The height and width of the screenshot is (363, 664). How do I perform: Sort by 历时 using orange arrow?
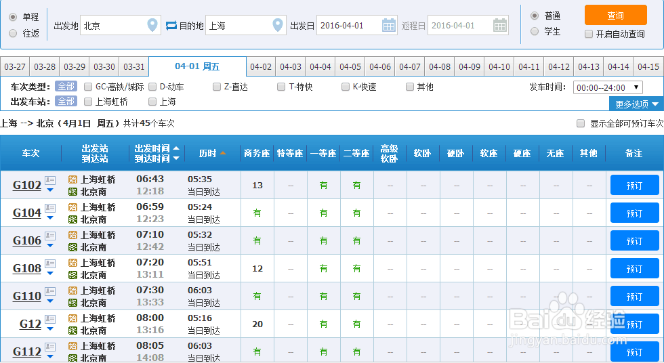tap(223, 153)
